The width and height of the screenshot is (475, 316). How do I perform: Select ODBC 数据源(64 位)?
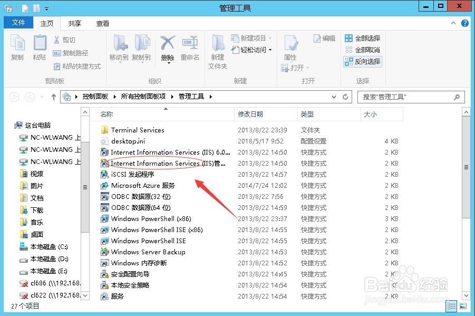(x=135, y=208)
